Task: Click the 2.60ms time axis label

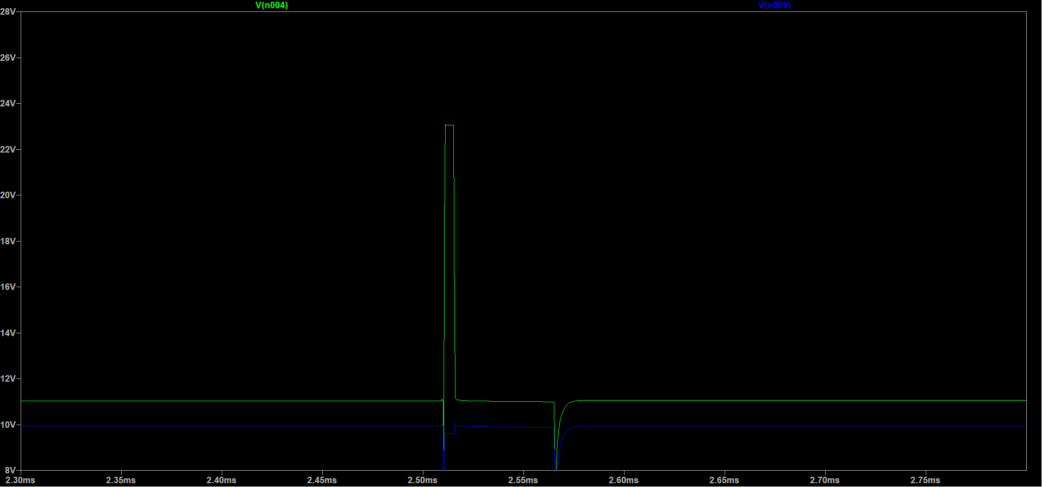Action: [623, 480]
